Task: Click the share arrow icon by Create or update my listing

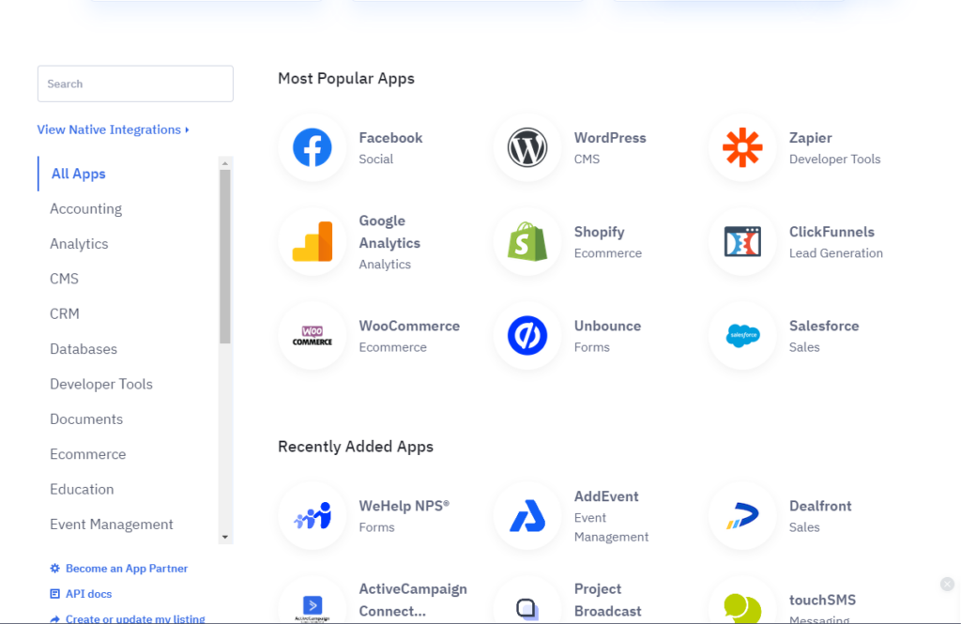Action: click(x=55, y=618)
